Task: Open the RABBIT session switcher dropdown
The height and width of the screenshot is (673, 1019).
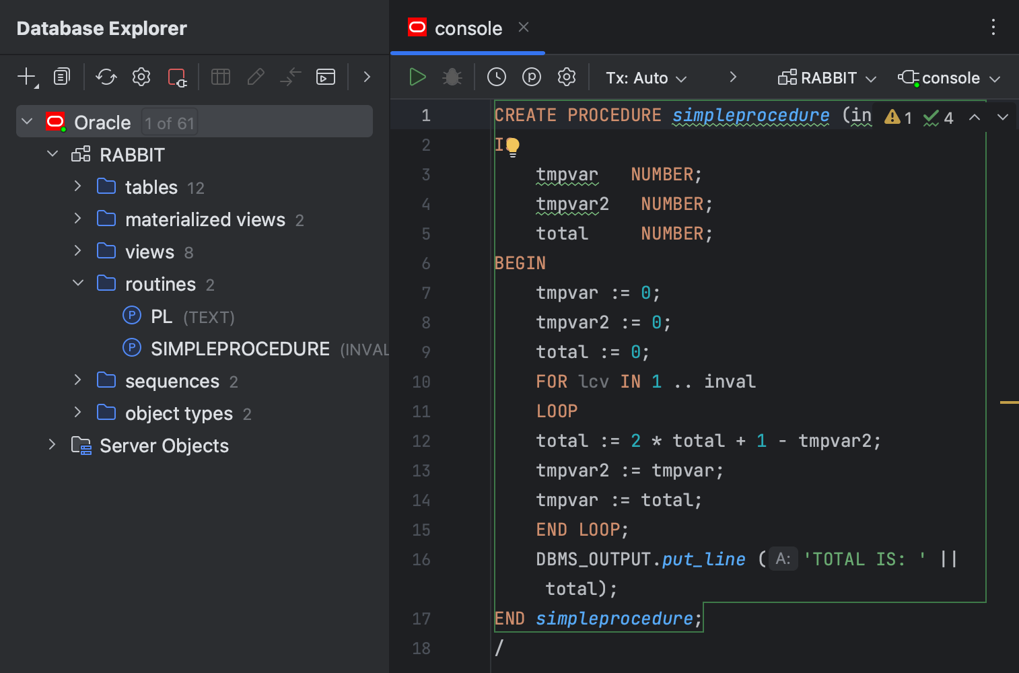Action: 826,77
